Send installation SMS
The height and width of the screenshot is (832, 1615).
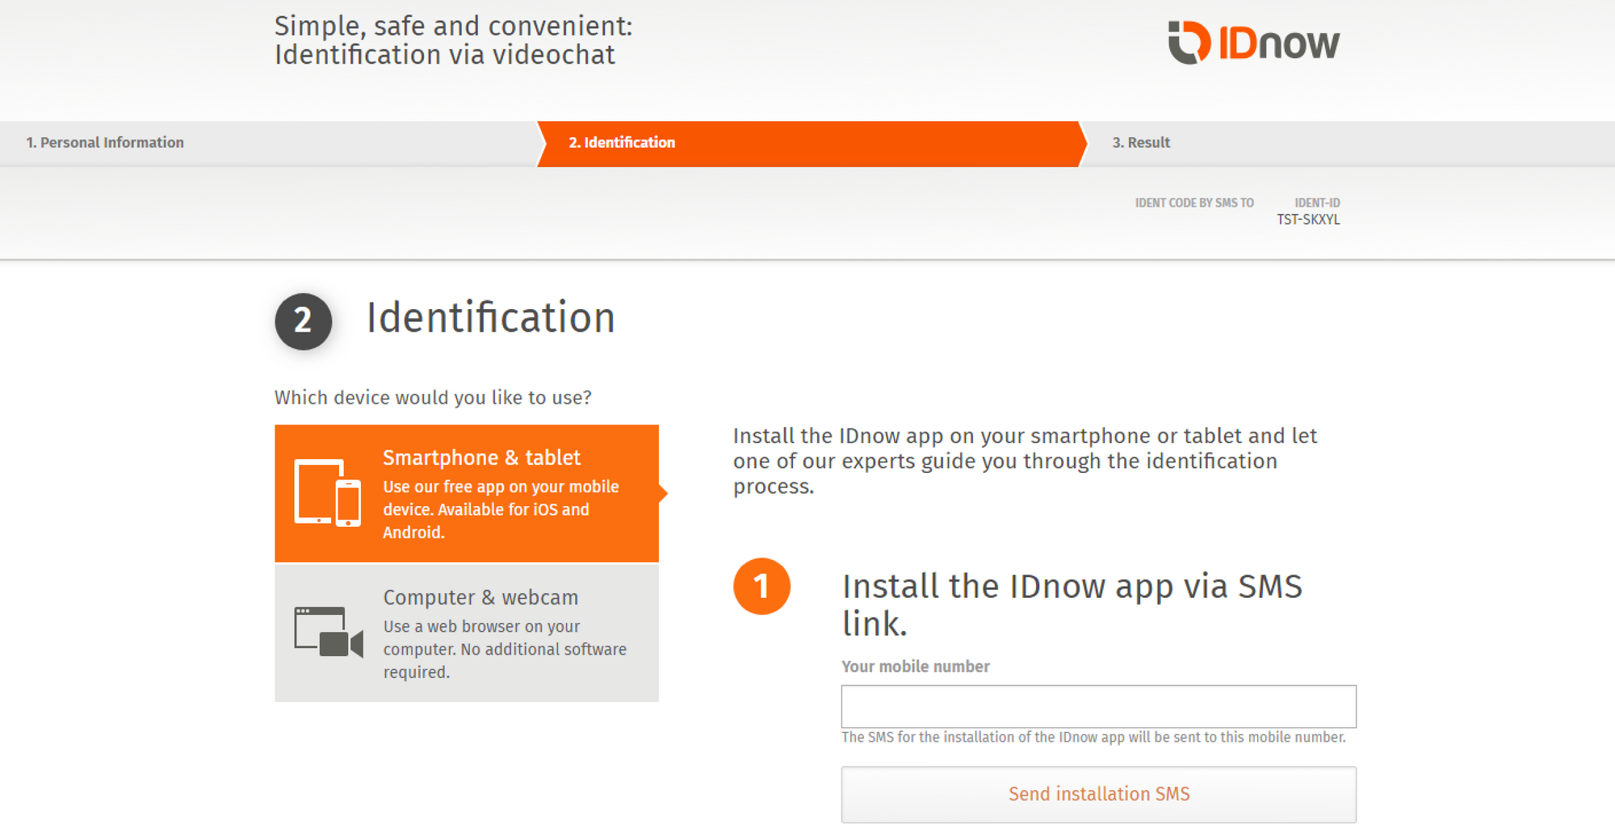tap(1098, 794)
